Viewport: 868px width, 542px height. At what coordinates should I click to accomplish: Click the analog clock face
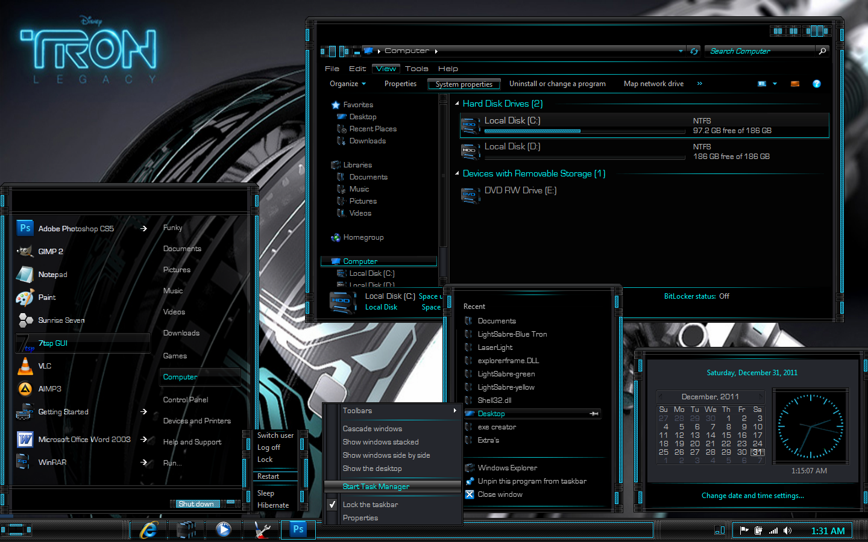click(x=810, y=427)
